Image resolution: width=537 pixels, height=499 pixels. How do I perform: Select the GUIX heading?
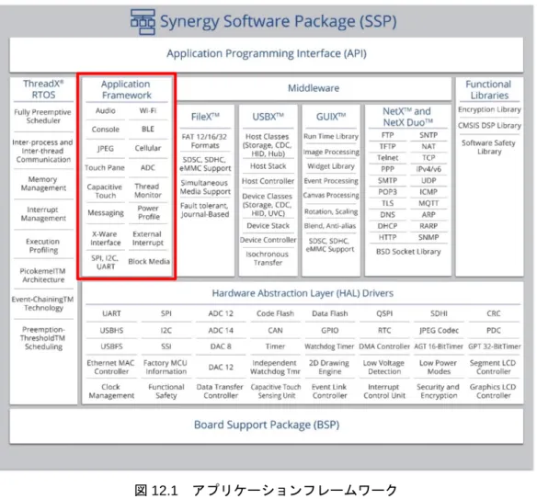point(331,117)
